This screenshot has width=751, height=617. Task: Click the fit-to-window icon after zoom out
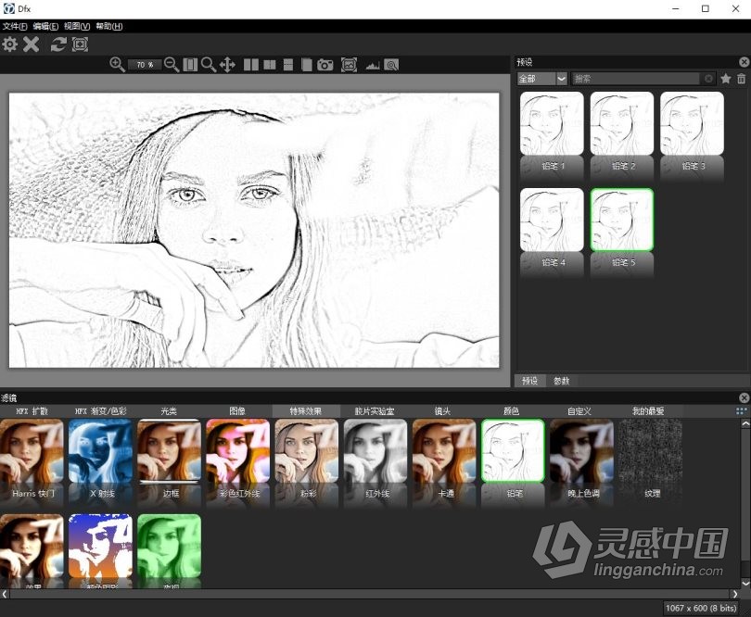coord(190,65)
